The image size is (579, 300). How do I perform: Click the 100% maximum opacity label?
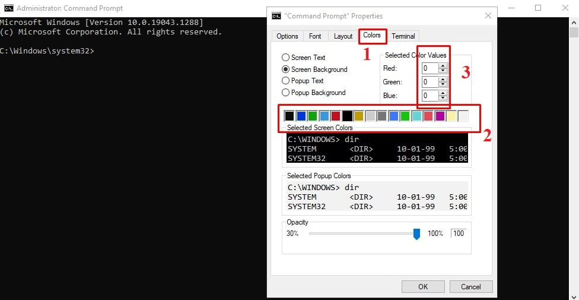(435, 233)
